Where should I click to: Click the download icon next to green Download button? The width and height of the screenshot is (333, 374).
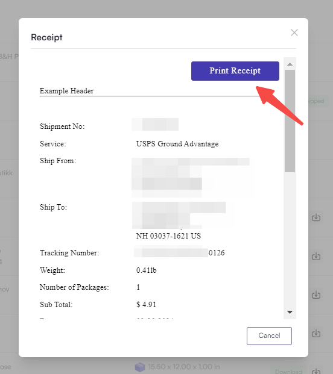316,370
